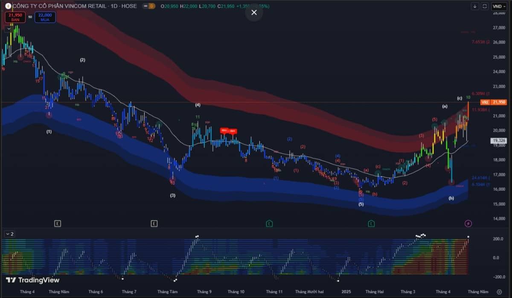The width and height of the screenshot is (512, 298).
Task: Click the purple lightning event icon
Action: (x=468, y=223)
